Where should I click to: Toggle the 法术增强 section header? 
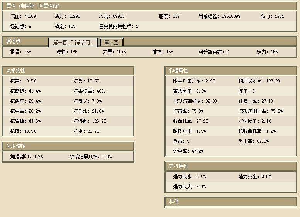click(x=68, y=146)
